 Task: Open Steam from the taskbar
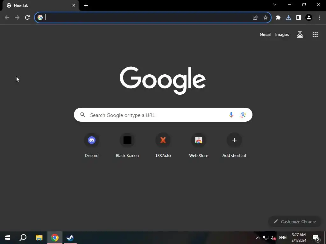(70, 238)
